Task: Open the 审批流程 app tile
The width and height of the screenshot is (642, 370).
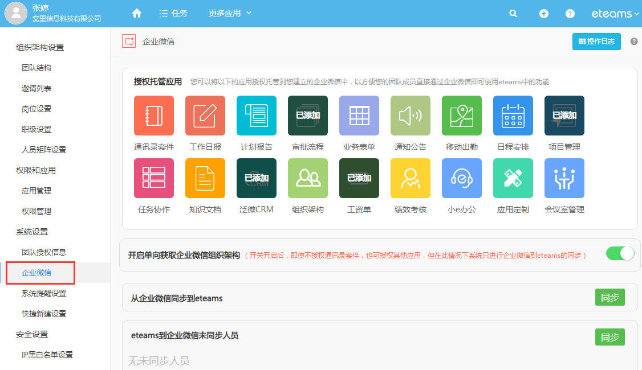Action: 308,116
